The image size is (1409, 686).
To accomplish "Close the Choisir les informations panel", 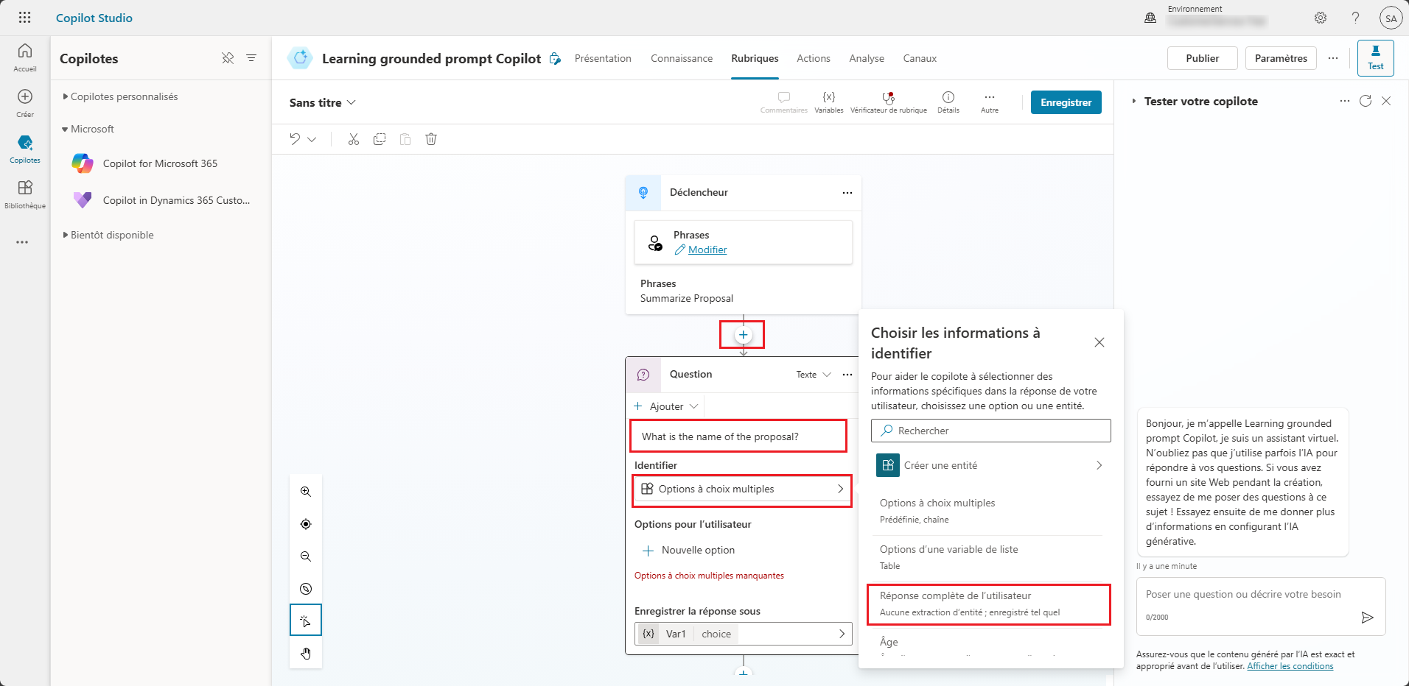I will (1099, 342).
